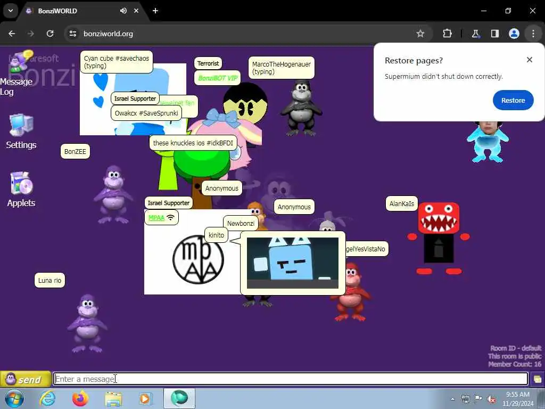
Task: Click the blue Bonzi character with face
Action: pyautogui.click(x=488, y=143)
